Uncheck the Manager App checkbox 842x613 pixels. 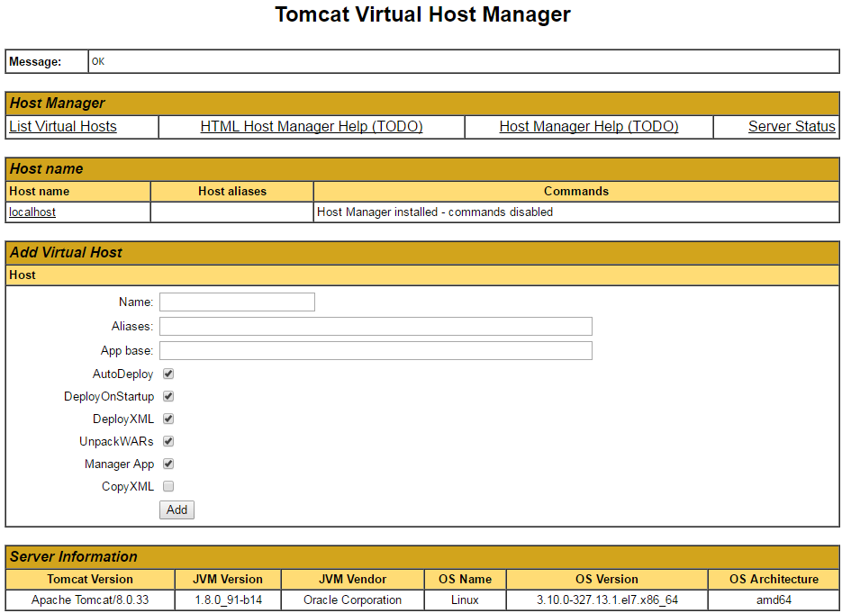(168, 464)
